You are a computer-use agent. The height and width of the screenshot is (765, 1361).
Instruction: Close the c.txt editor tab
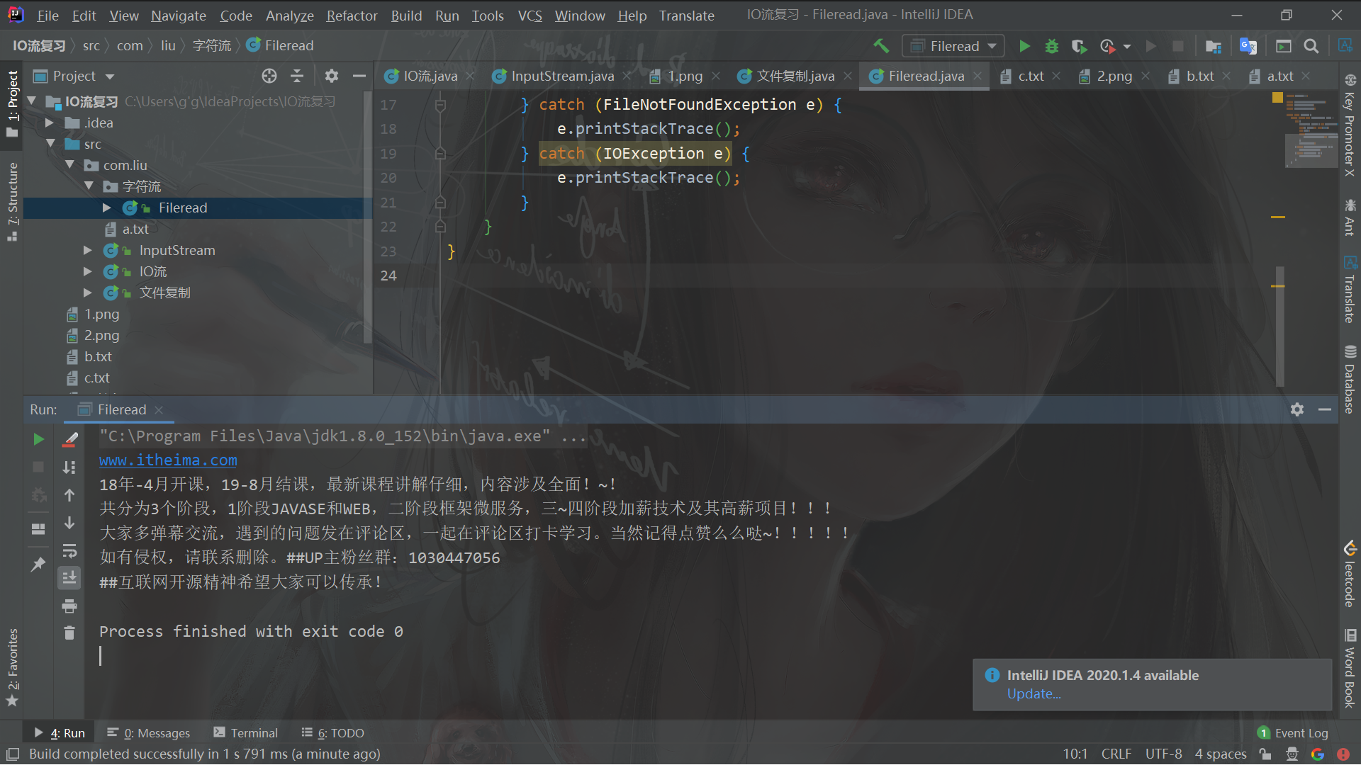[x=1056, y=76]
